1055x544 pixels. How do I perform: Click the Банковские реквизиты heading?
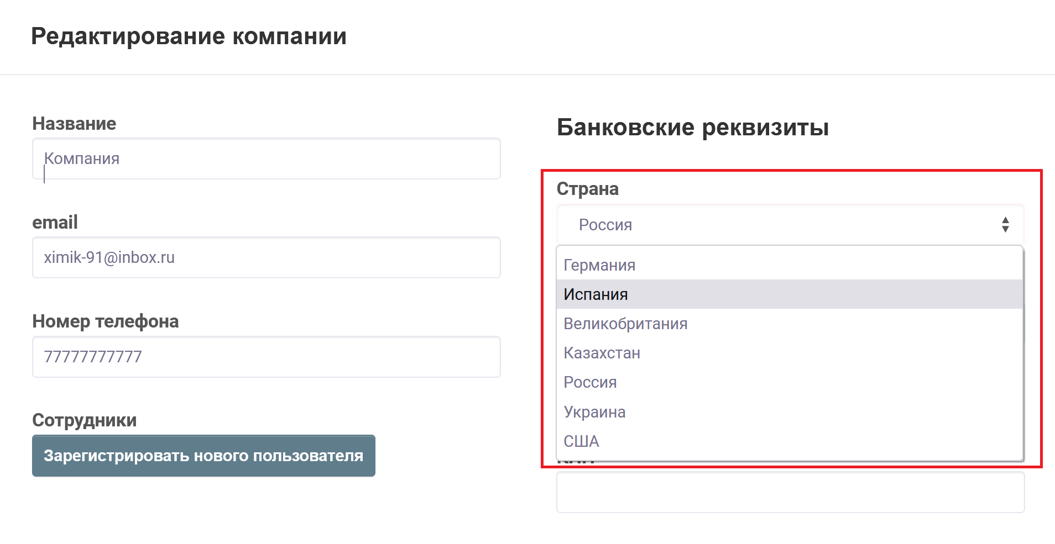[692, 128]
